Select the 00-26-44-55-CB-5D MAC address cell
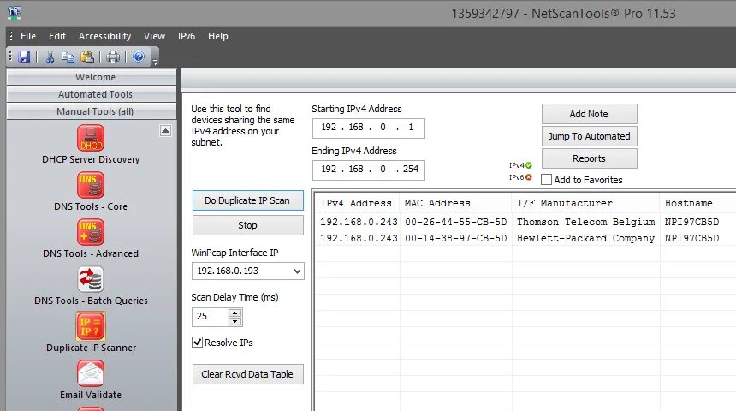This screenshot has height=411, width=736. click(456, 222)
